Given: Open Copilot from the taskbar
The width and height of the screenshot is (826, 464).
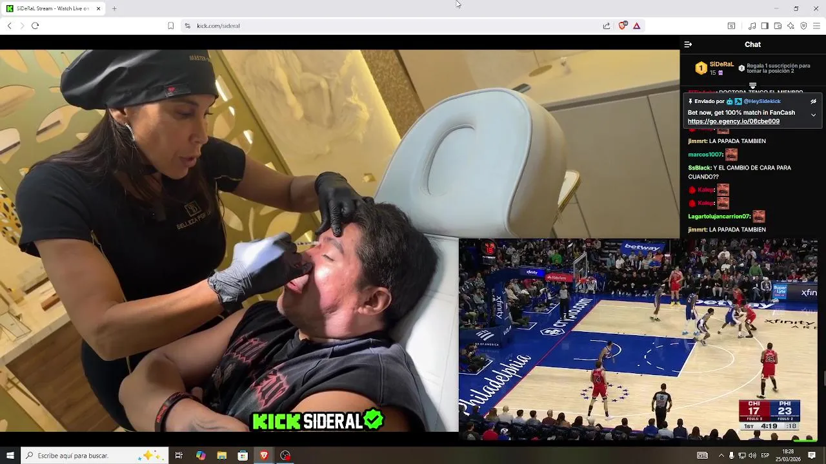Looking at the screenshot, I should tap(201, 456).
